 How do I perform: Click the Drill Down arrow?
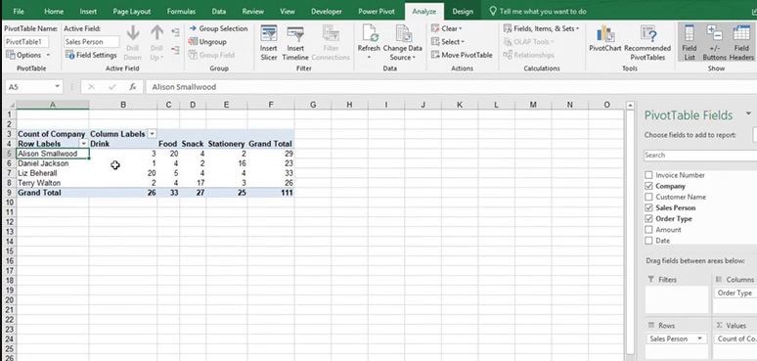point(133,43)
